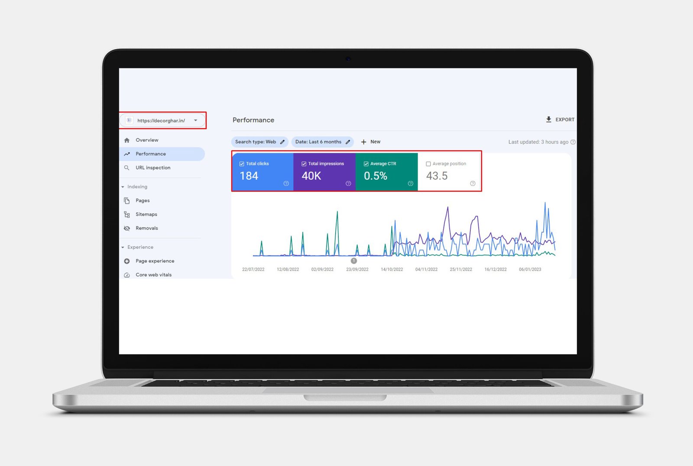Click the Removals crossed-eye icon
This screenshot has height=466, width=693.
[127, 228]
